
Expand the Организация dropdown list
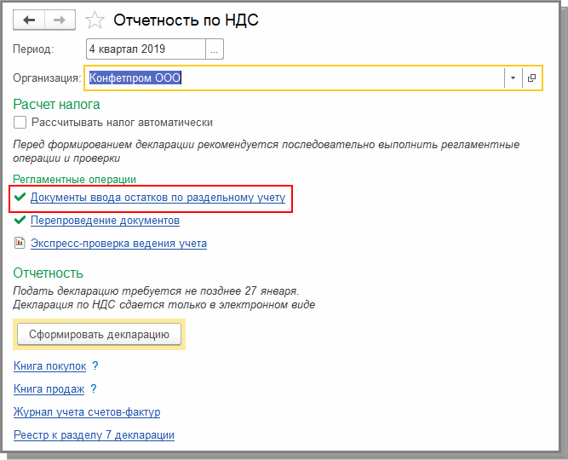click(x=513, y=78)
